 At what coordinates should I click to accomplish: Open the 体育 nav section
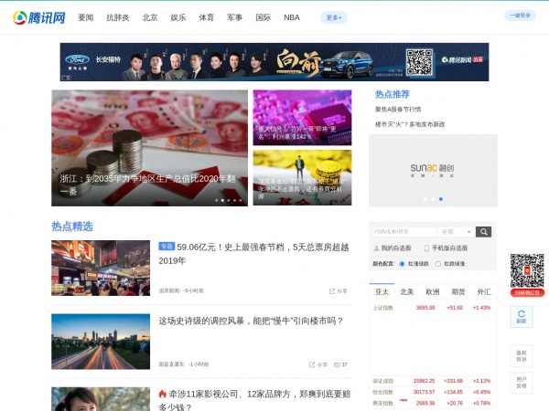point(206,17)
